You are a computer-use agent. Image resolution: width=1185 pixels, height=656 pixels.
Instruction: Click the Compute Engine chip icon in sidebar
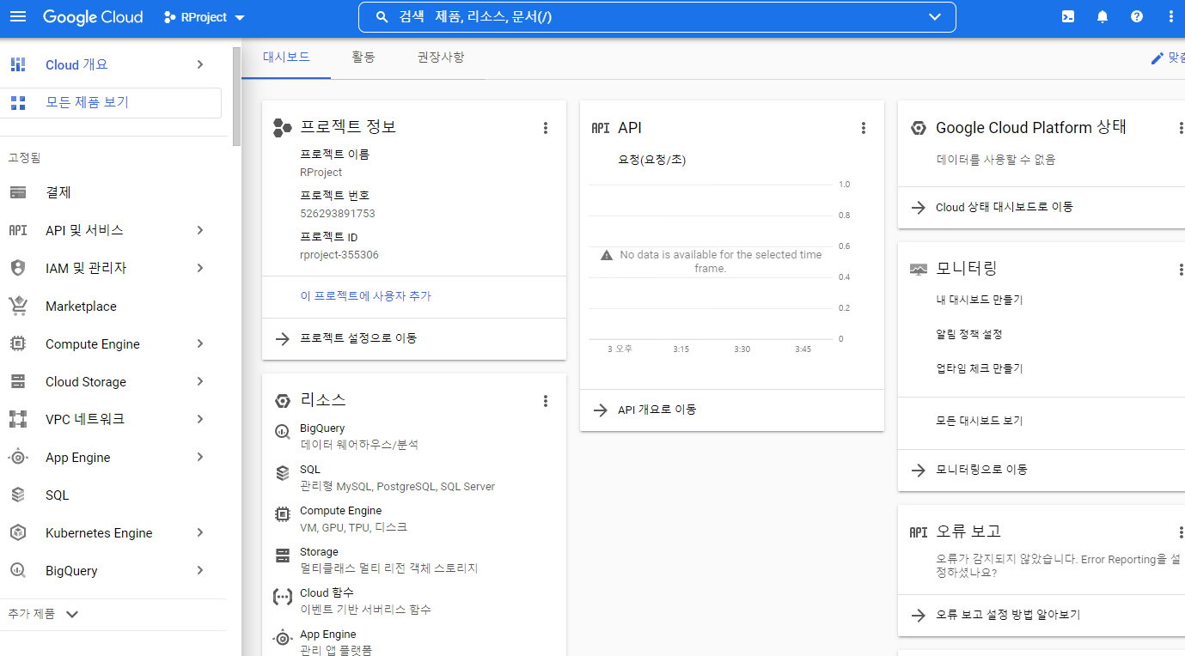pos(18,343)
